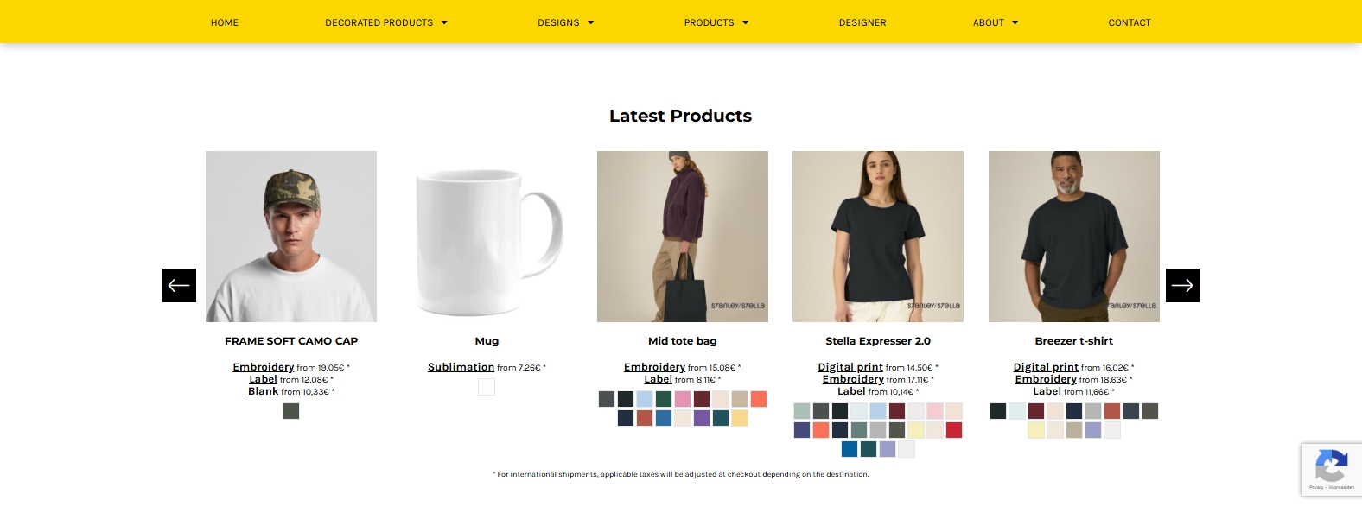Open the Mug product image

487,237
